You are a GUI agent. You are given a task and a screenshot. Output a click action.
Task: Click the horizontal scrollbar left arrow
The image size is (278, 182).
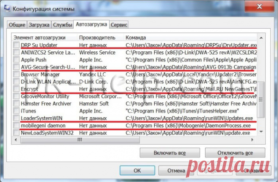(16, 140)
